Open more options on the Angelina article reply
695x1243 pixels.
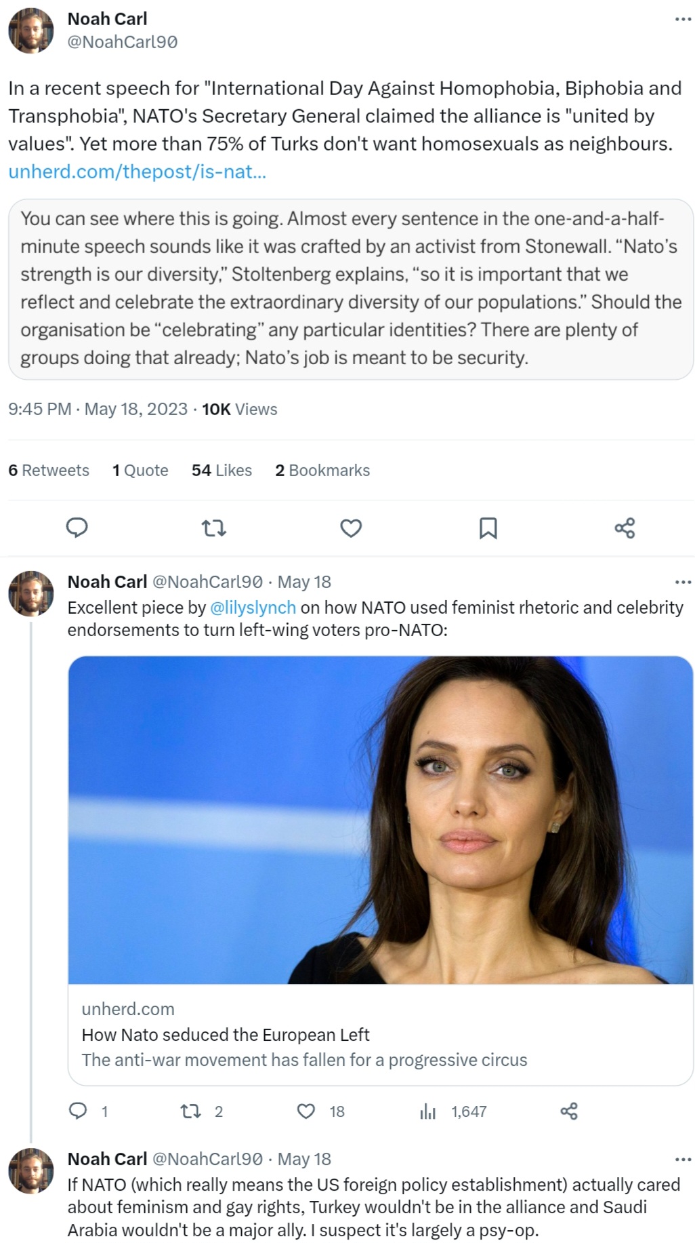coord(683,582)
